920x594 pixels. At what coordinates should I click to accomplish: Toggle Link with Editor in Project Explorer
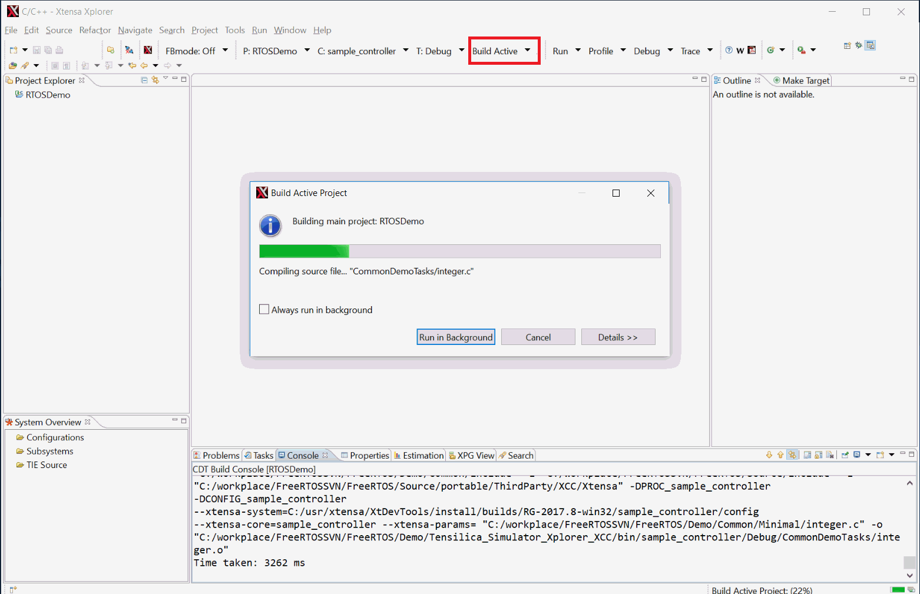pyautogui.click(x=155, y=80)
